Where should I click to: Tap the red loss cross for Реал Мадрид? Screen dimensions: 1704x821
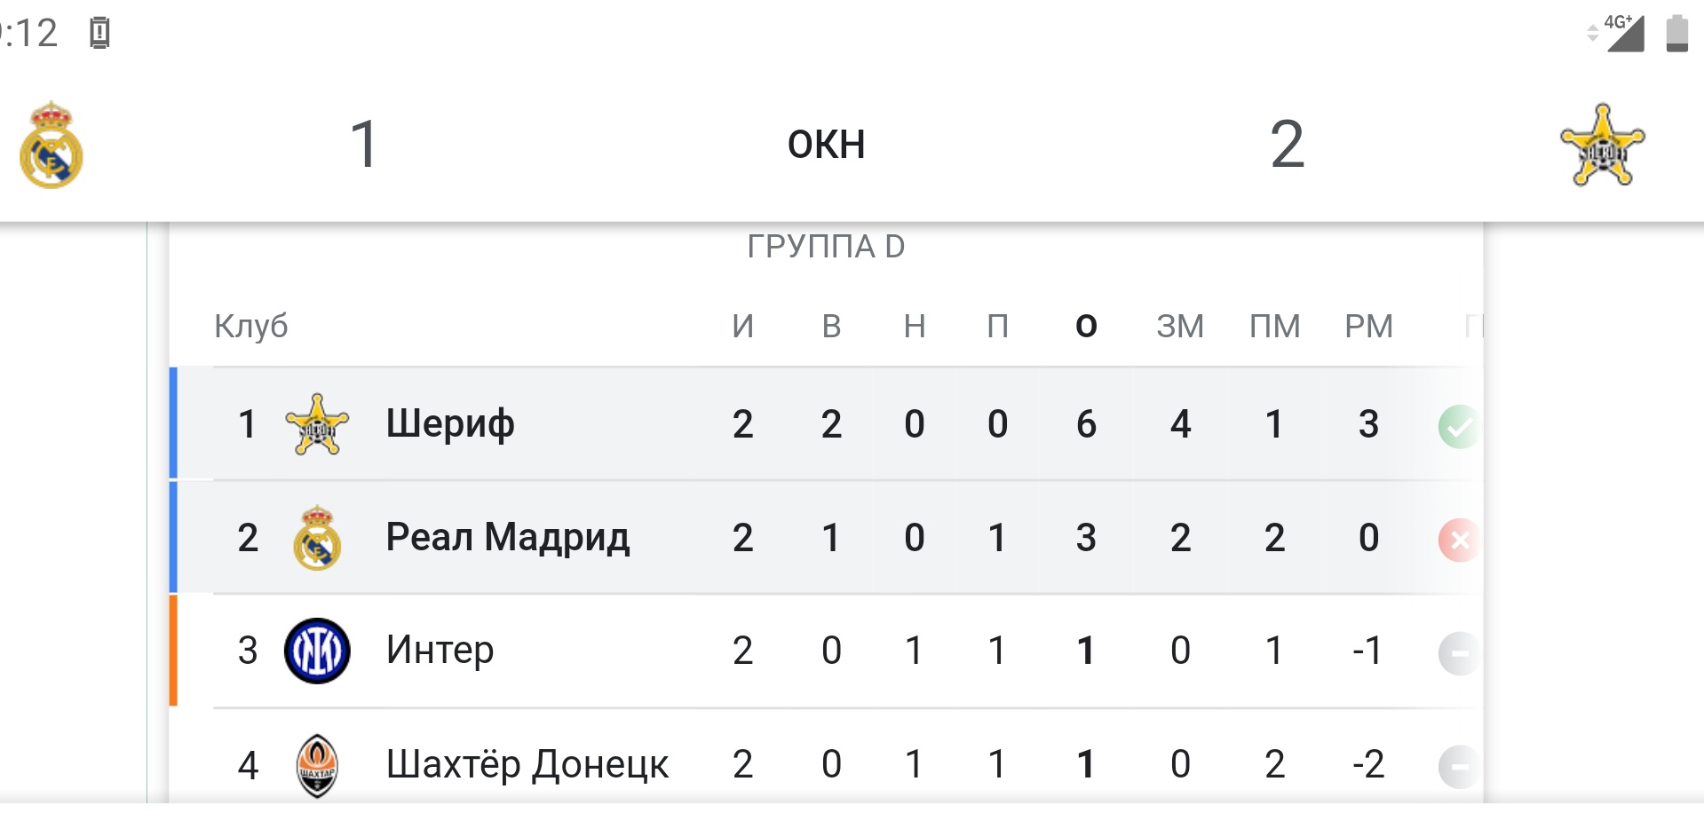pyautogui.click(x=1458, y=540)
